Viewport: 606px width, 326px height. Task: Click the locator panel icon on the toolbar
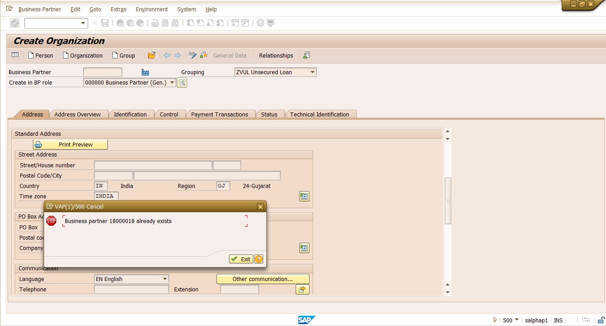click(15, 55)
